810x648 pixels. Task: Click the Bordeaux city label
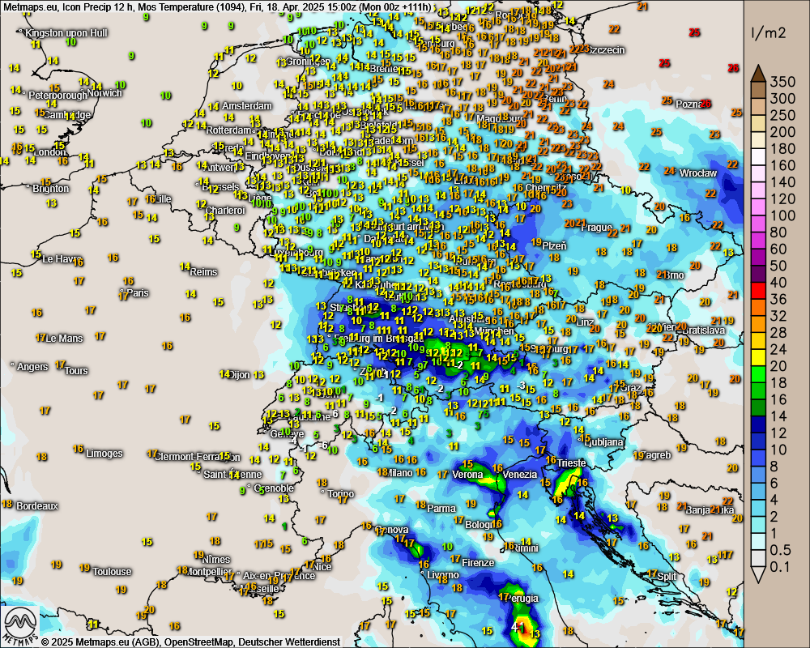[37, 505]
